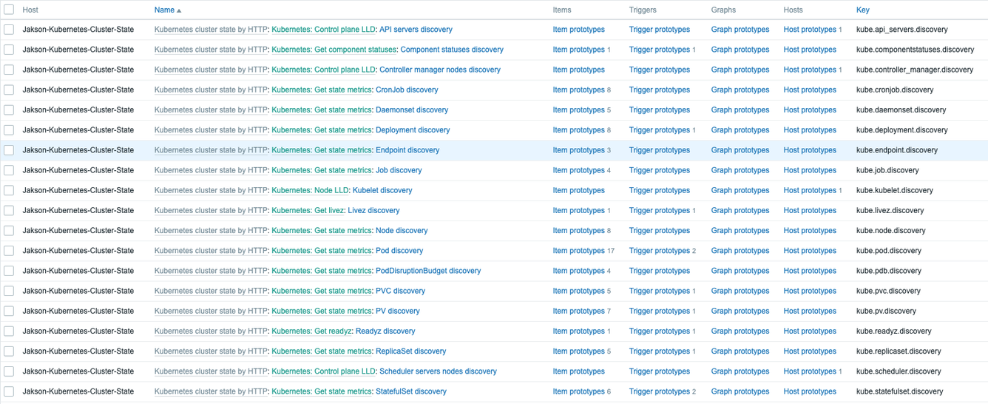Select the kube.pod.discovery key text
Screen dimensions: 988x404
pyautogui.click(x=889, y=251)
